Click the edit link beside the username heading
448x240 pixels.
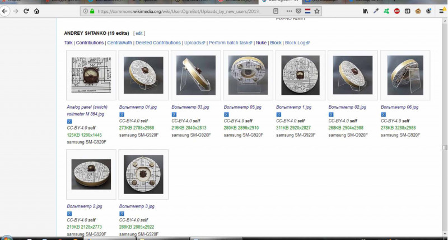pos(139,34)
